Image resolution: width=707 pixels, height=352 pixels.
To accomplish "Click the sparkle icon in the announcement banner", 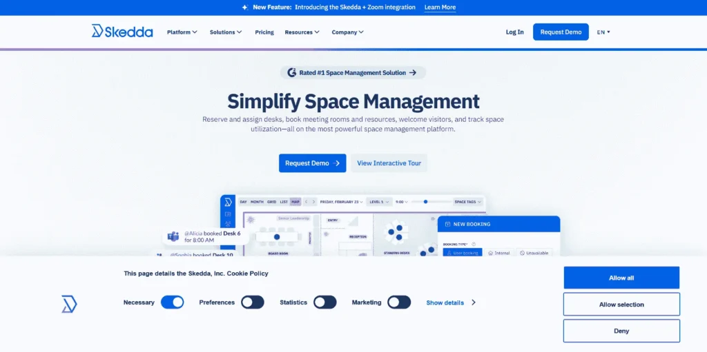I will 245,8.
